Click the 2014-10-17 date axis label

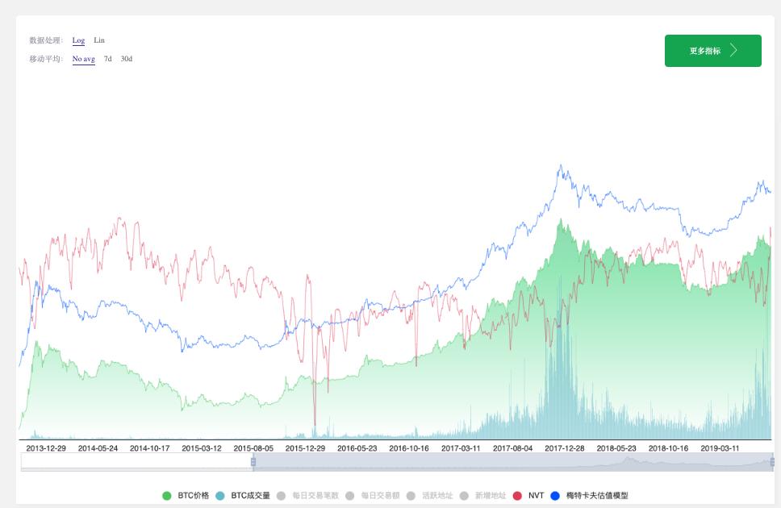[x=150, y=448]
